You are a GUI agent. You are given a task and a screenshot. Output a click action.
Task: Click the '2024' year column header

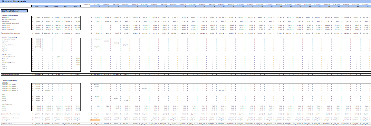click(36, 6)
